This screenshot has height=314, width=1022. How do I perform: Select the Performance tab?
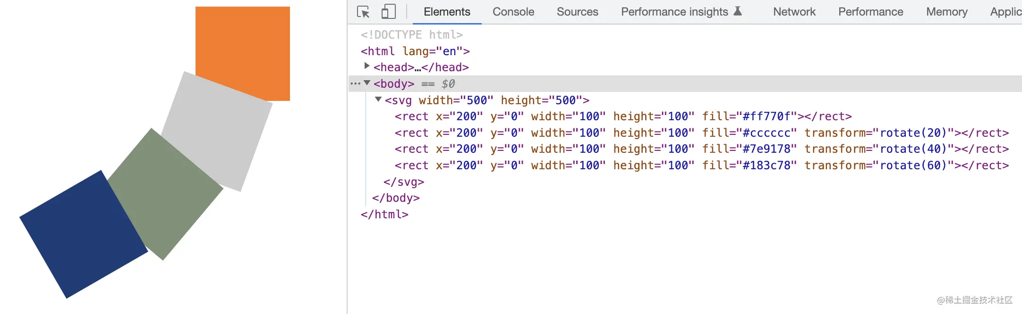tap(870, 12)
